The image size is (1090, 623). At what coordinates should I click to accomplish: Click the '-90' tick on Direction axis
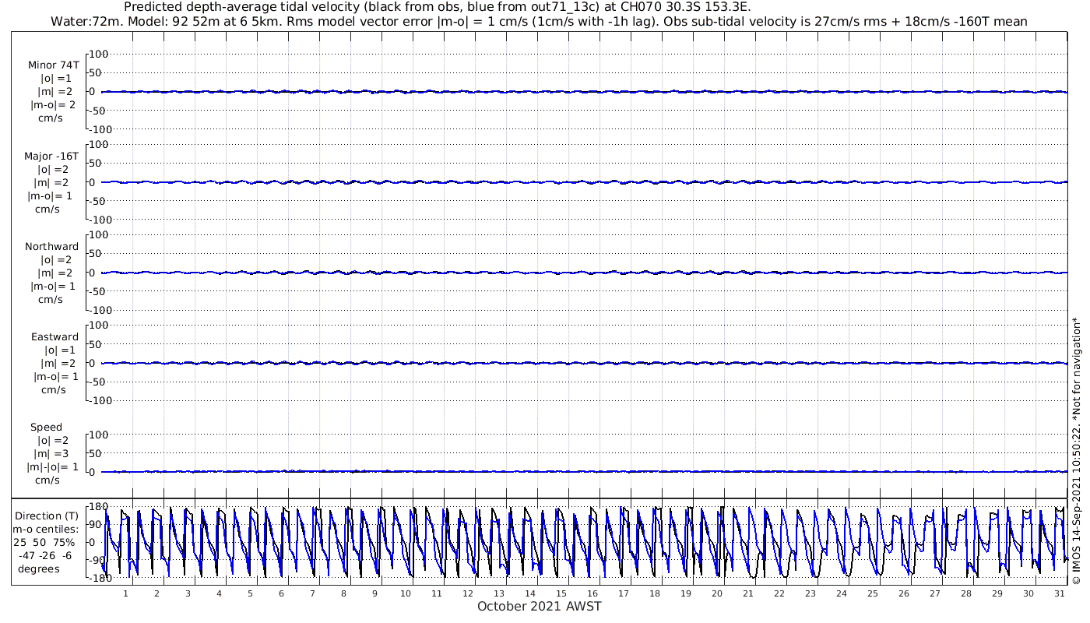[x=98, y=560]
